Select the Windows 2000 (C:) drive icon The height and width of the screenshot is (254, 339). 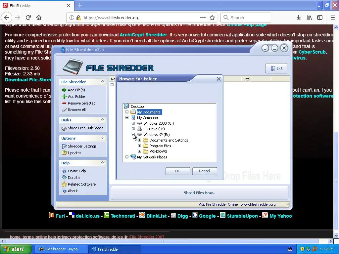point(139,123)
